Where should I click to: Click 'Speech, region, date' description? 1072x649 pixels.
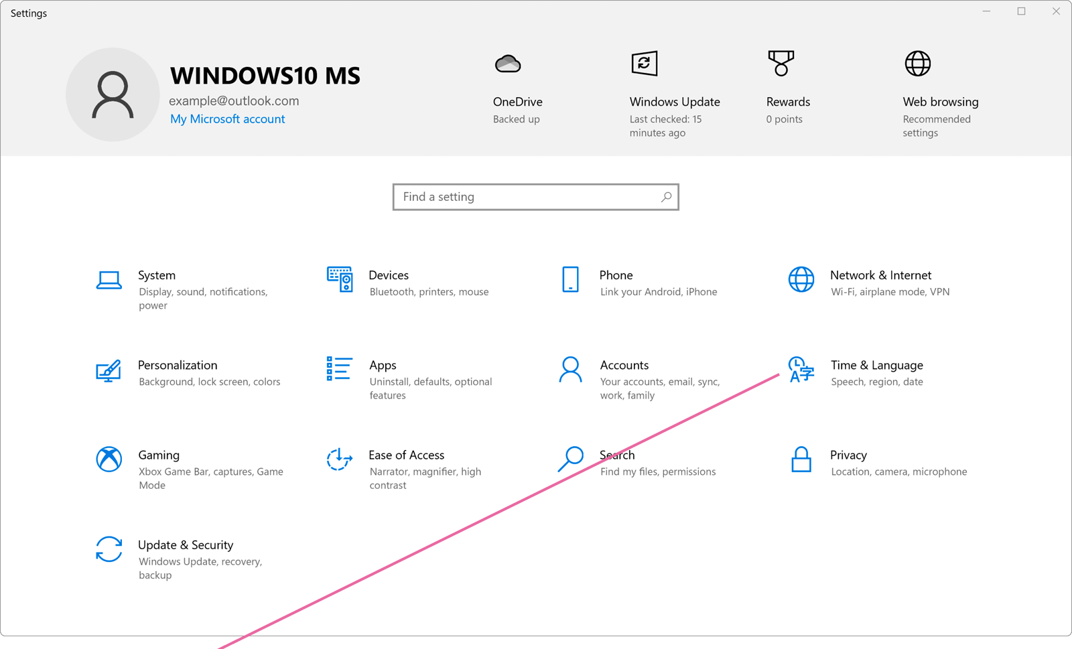tap(877, 382)
